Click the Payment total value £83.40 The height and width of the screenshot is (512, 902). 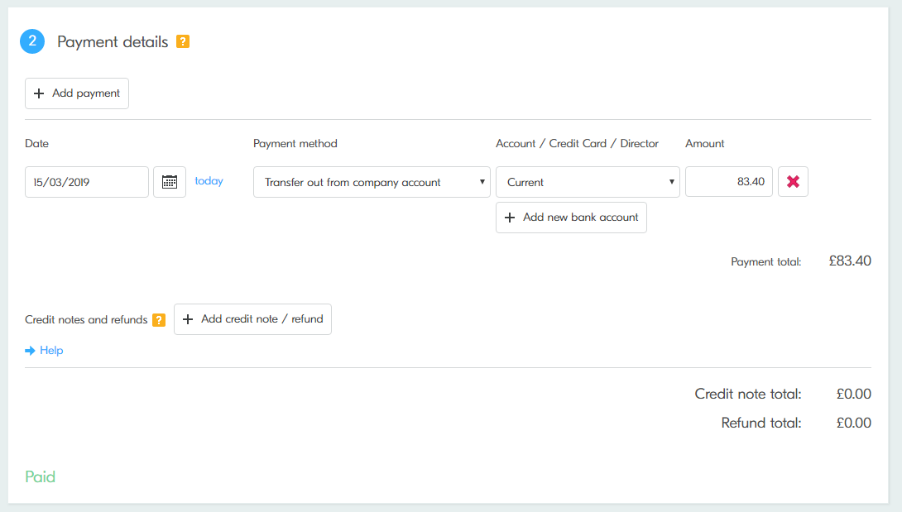pos(850,261)
